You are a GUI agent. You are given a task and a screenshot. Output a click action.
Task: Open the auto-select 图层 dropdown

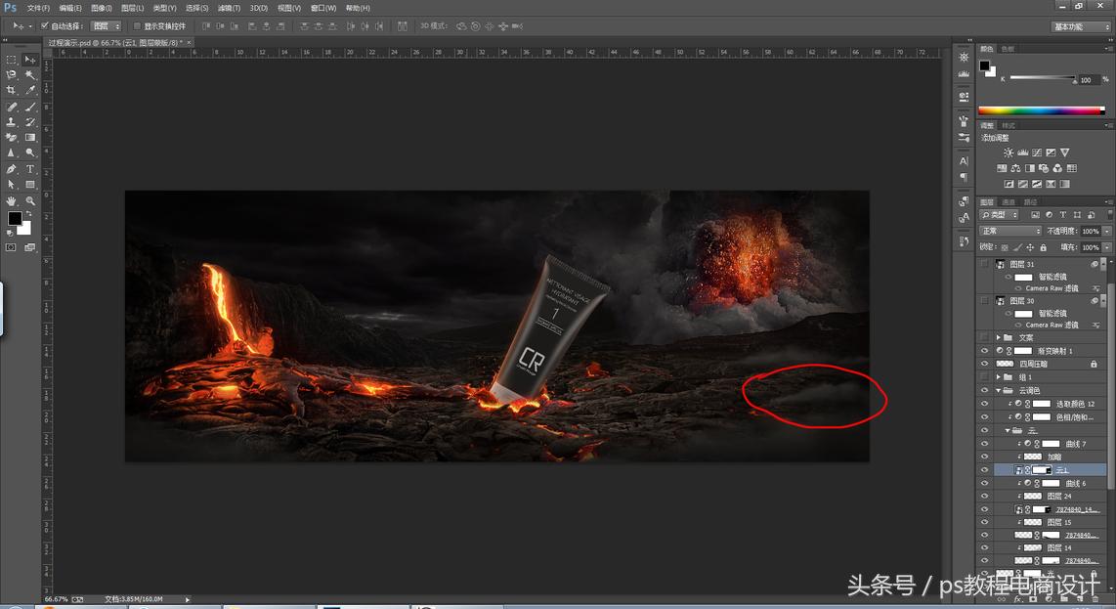click(107, 25)
